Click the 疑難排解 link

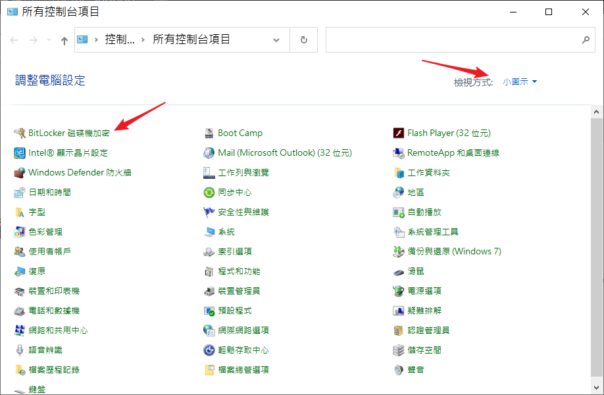[x=424, y=310]
